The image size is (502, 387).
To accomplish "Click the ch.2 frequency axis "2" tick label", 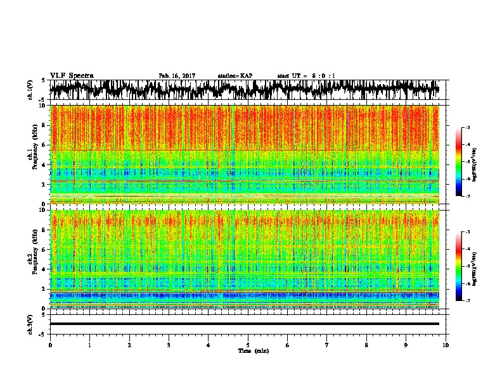I will point(44,289).
